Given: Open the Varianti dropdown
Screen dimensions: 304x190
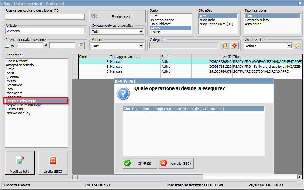Looking at the screenshot, I should (141, 46).
